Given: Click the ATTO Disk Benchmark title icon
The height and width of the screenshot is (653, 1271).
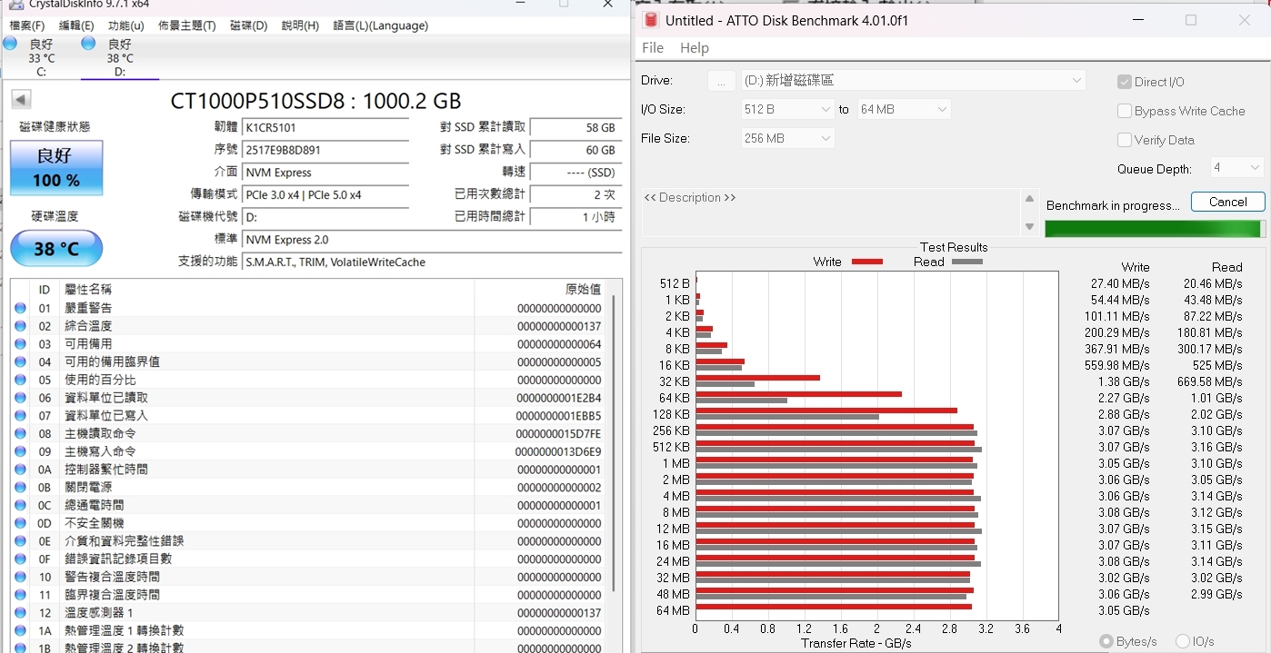Looking at the screenshot, I should coord(649,20).
